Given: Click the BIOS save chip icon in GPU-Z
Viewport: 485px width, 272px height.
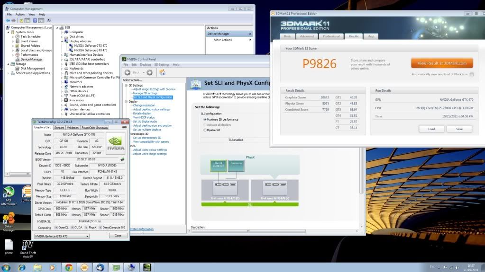Looking at the screenshot, I should pos(122,159).
